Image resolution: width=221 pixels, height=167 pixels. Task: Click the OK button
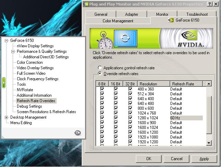coord(149,159)
